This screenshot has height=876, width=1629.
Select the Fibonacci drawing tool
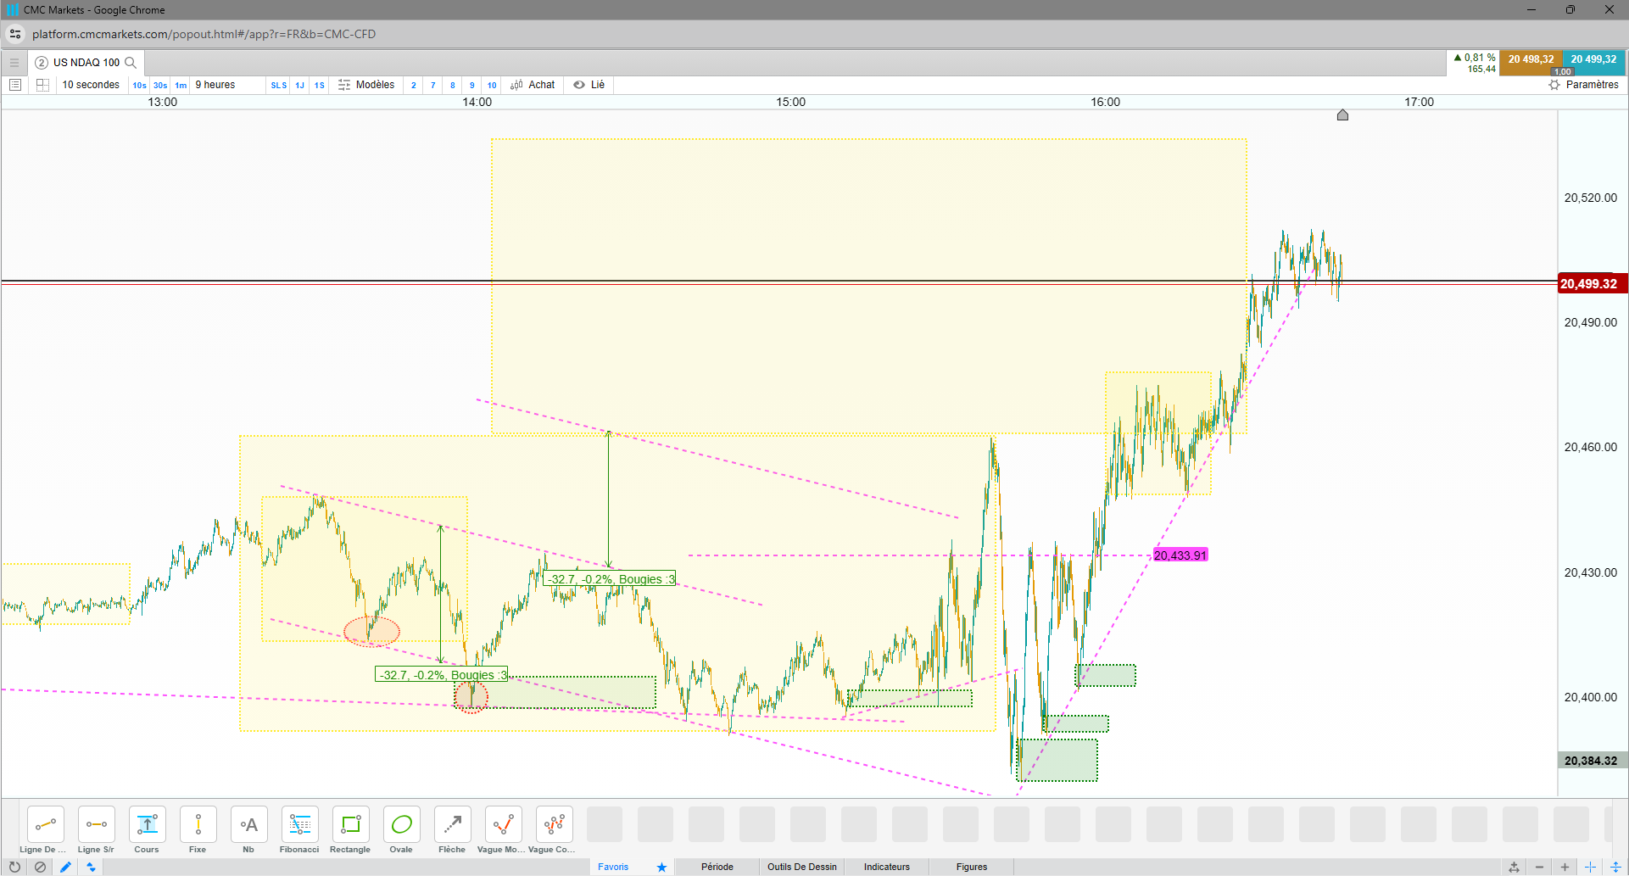(299, 830)
